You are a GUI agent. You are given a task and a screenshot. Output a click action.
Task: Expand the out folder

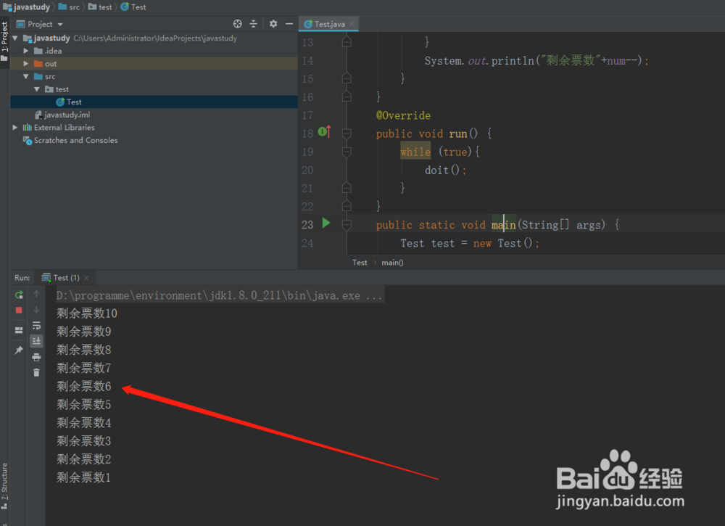[26, 63]
